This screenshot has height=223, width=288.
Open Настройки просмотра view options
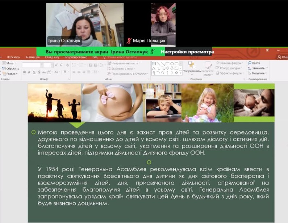click(x=188, y=52)
